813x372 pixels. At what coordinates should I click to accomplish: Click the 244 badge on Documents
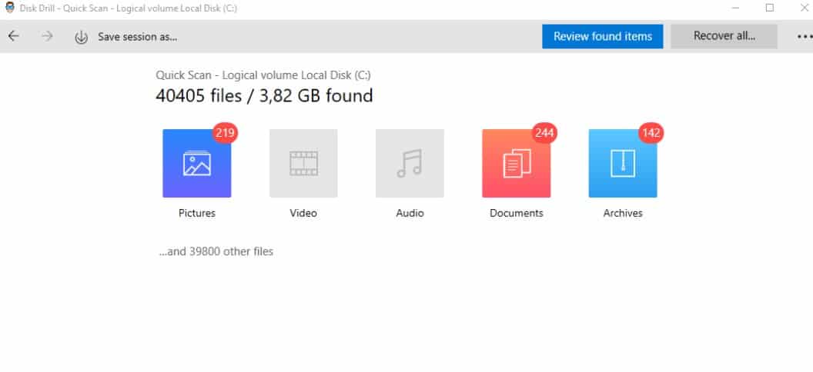coord(544,134)
